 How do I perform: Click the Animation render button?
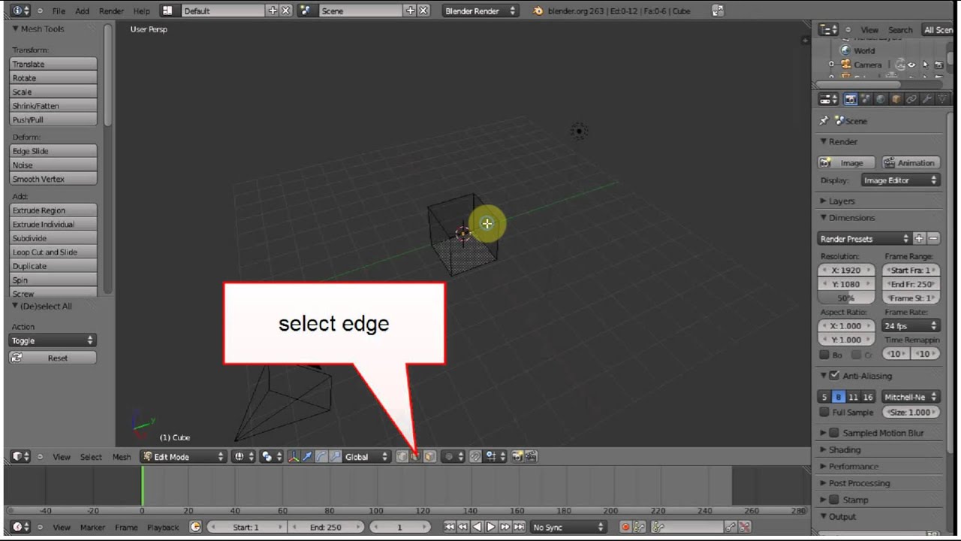[x=910, y=162]
